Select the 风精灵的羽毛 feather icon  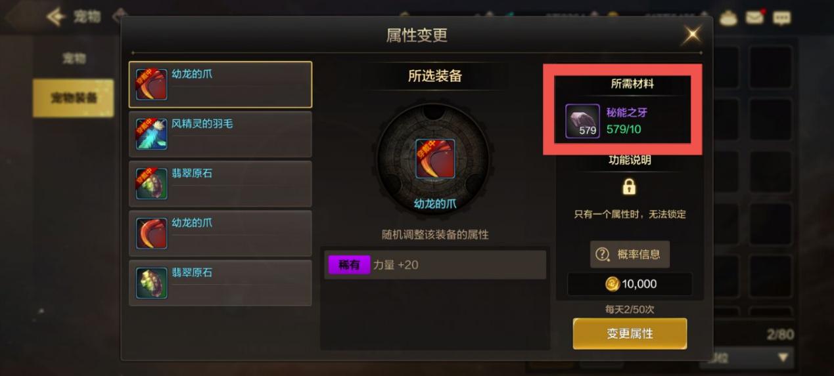tap(151, 134)
